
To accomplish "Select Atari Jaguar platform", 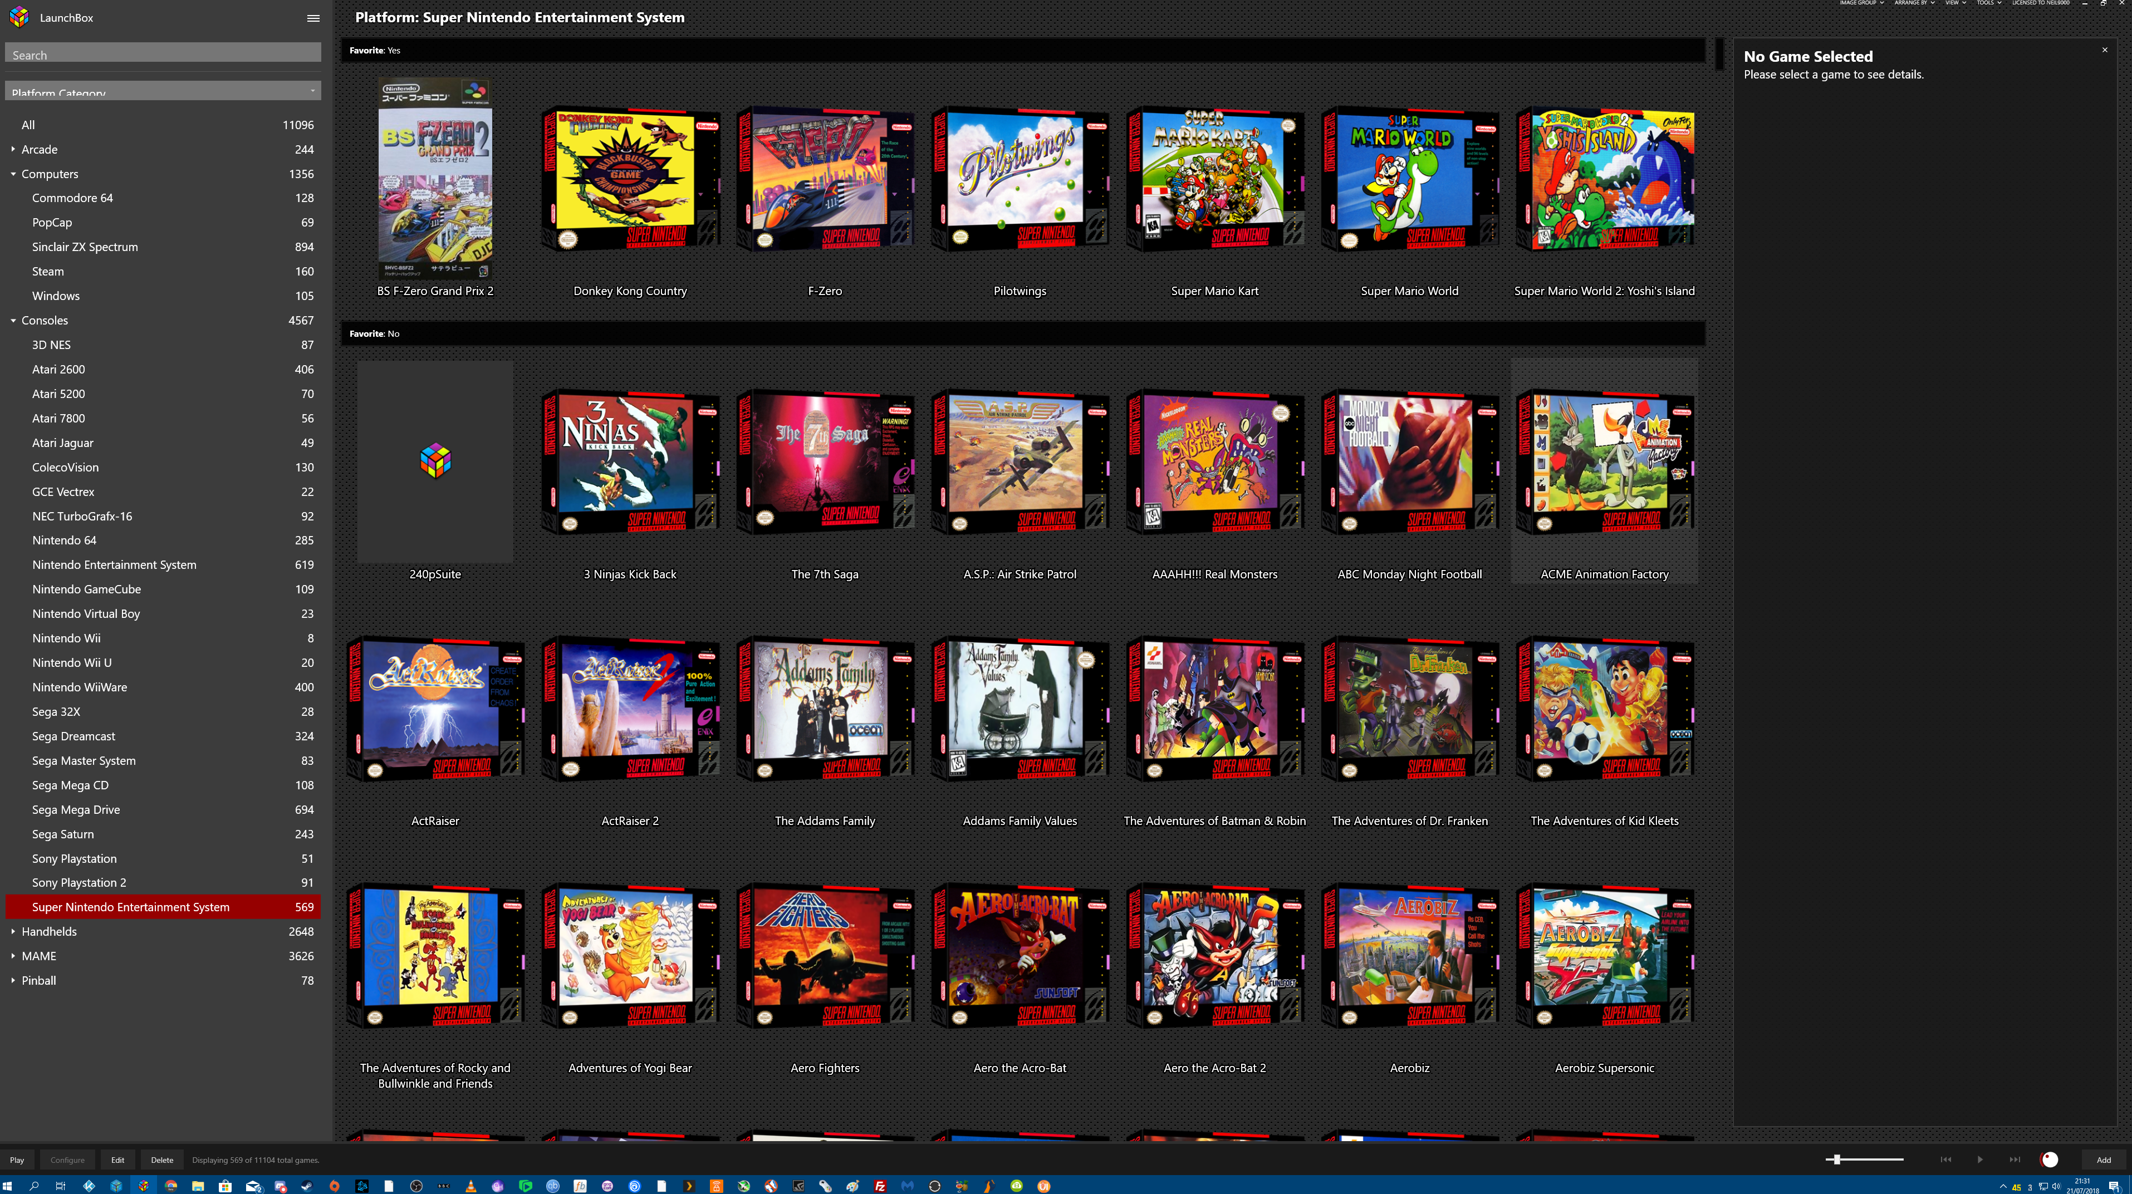I will point(163,443).
